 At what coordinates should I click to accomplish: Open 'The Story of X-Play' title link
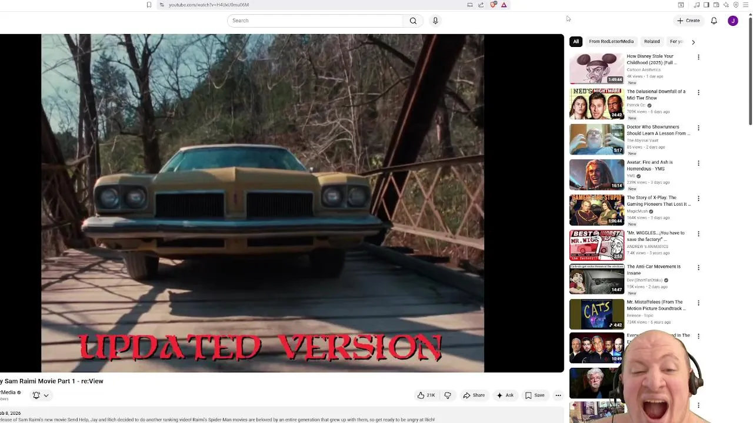coord(658,200)
